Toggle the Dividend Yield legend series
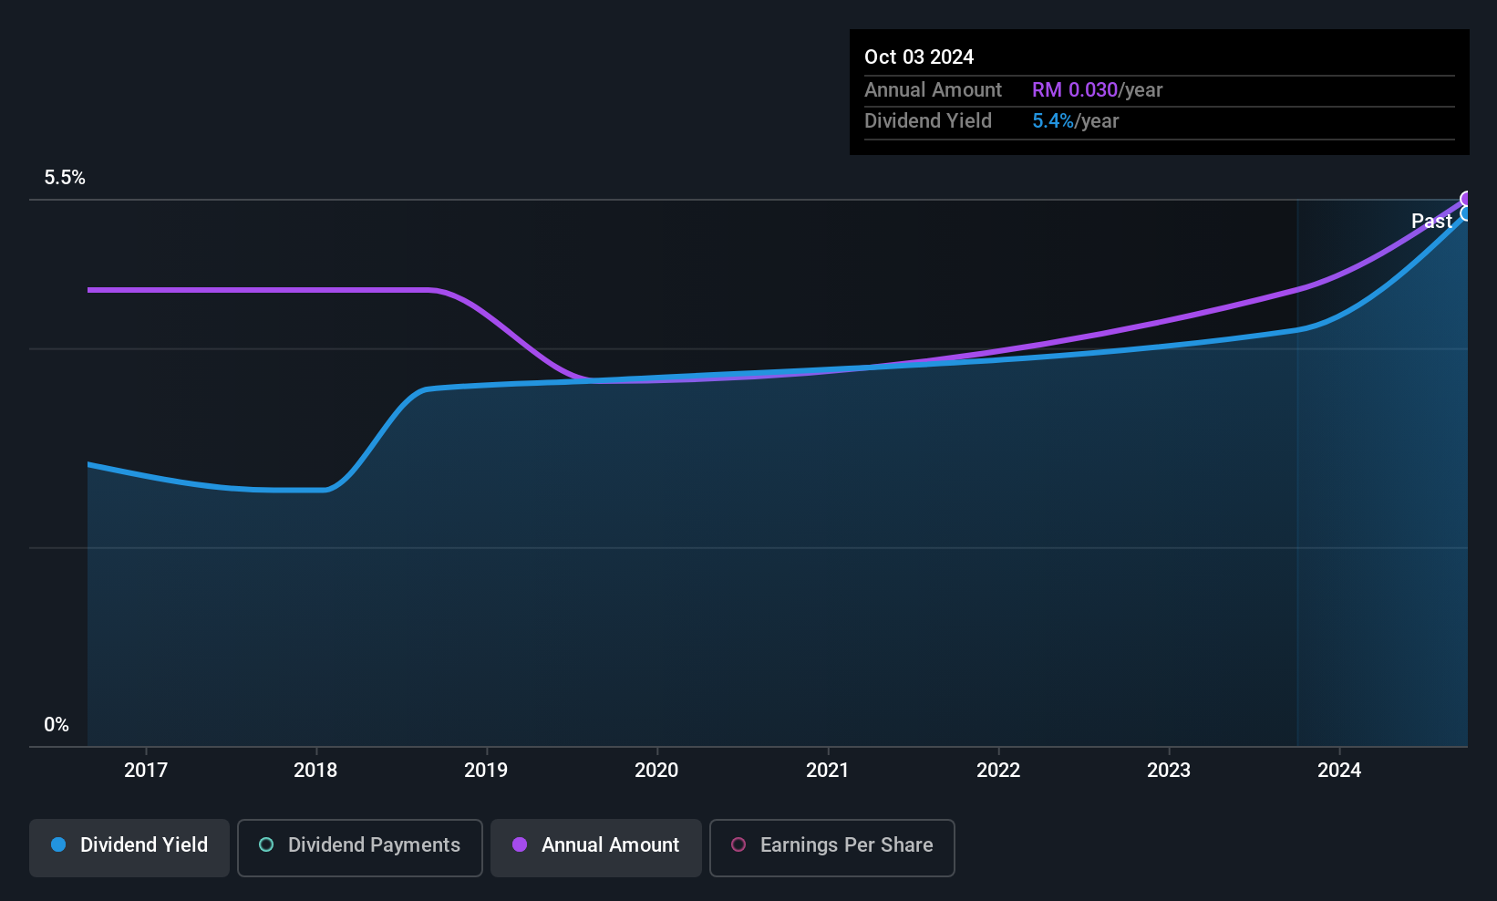The height and width of the screenshot is (901, 1497). click(129, 846)
